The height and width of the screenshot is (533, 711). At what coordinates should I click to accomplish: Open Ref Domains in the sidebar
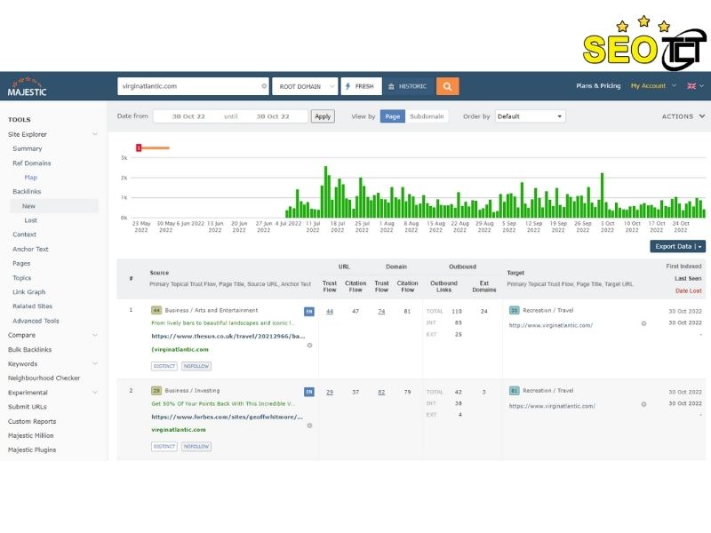point(32,163)
